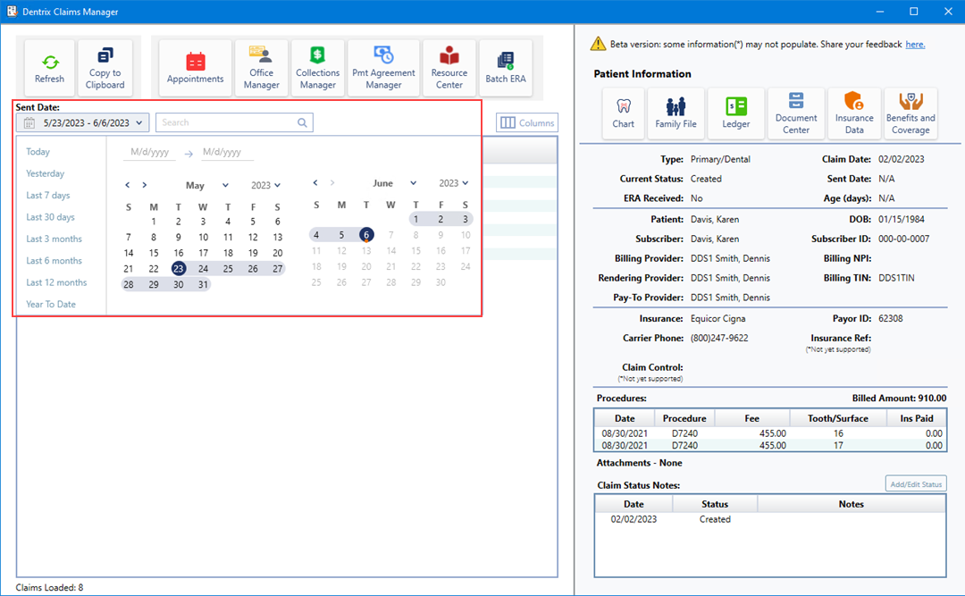View Benefits and Coverage
This screenshot has width=965, height=596.
tap(910, 113)
